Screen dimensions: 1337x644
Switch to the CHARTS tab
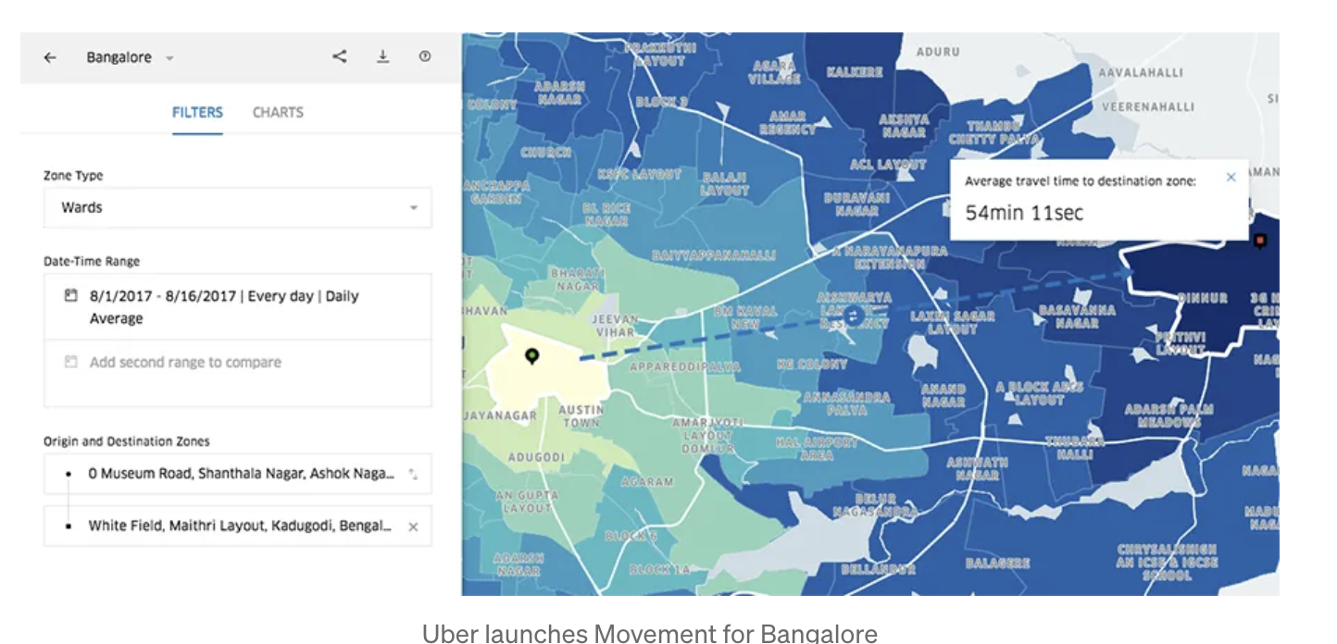point(278,112)
